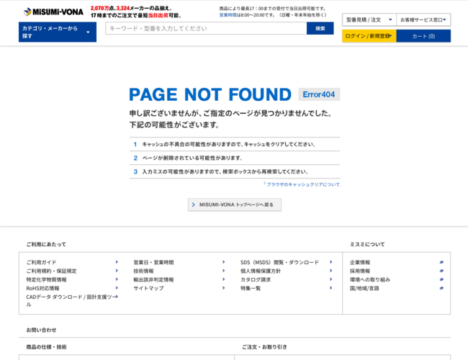Click the PAGE NOT FOUND heading
468x360 pixels.
[210, 94]
